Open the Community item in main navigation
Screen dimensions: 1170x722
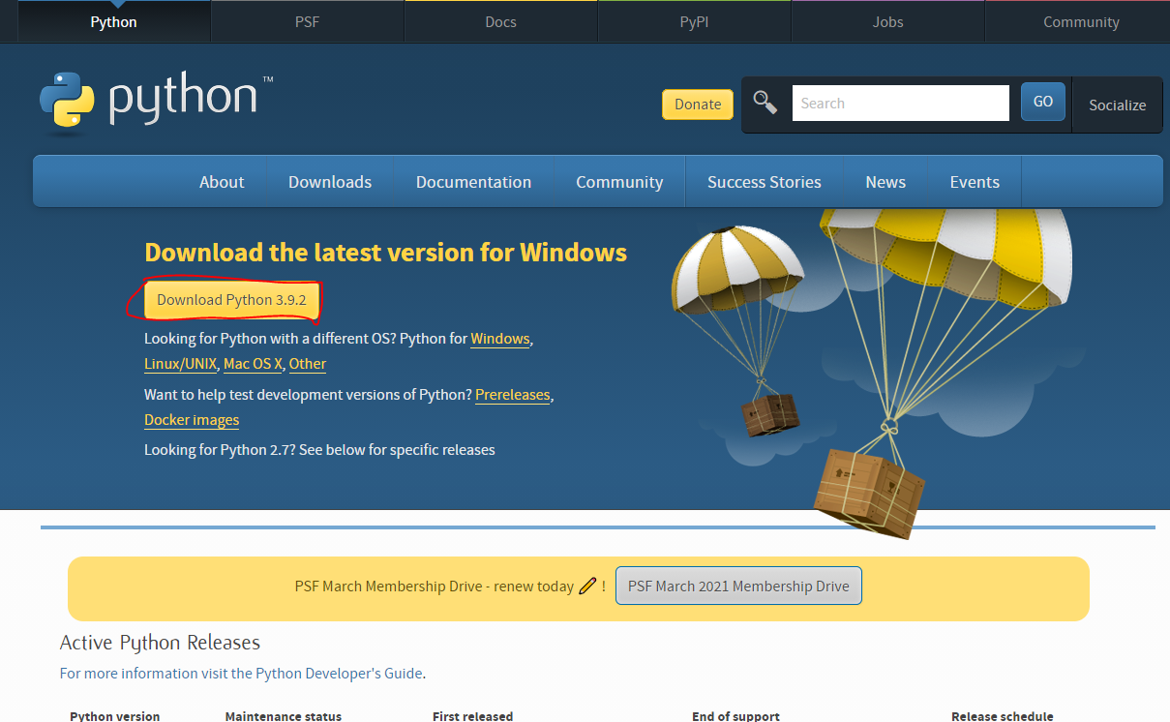coord(619,182)
